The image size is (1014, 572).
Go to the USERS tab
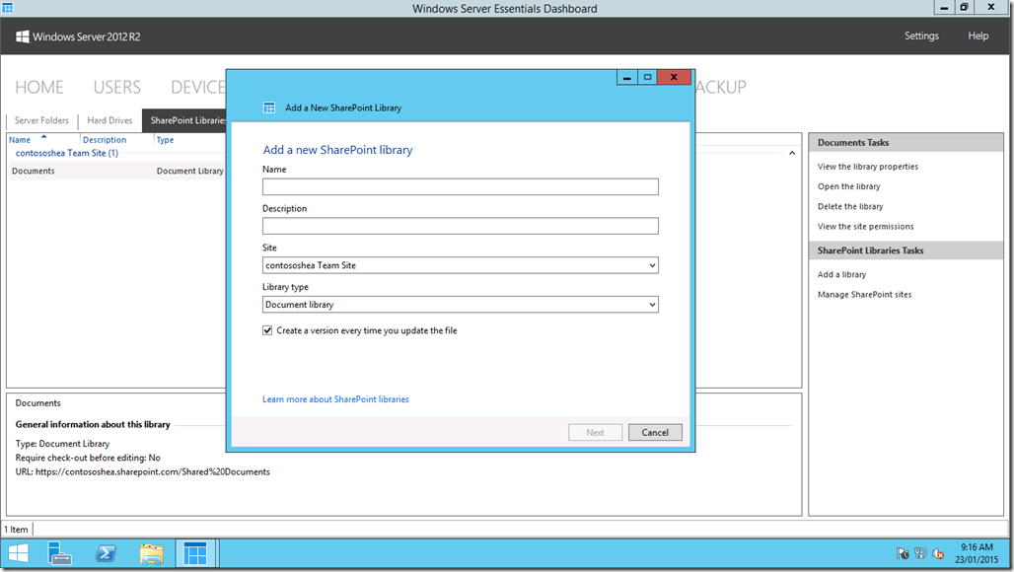pos(116,87)
